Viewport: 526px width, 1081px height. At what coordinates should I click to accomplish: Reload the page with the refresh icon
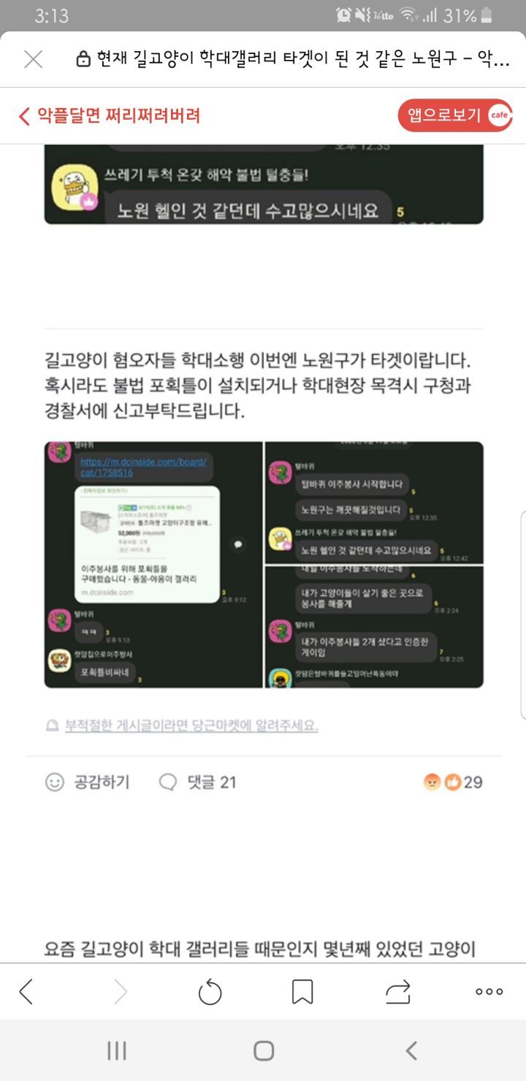pyautogui.click(x=210, y=991)
